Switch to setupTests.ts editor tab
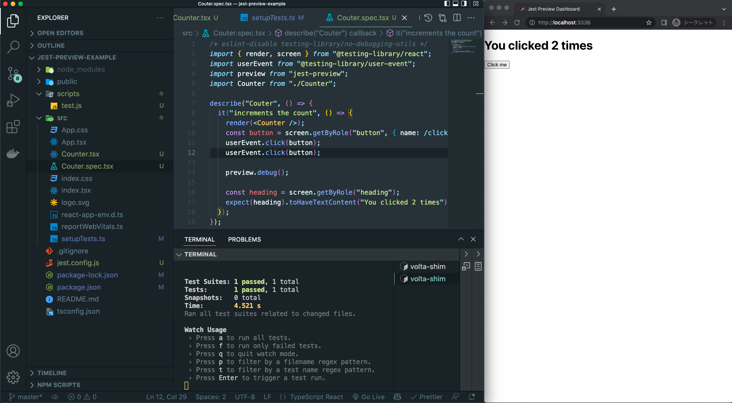Screen dimensions: 732x403 coord(272,18)
